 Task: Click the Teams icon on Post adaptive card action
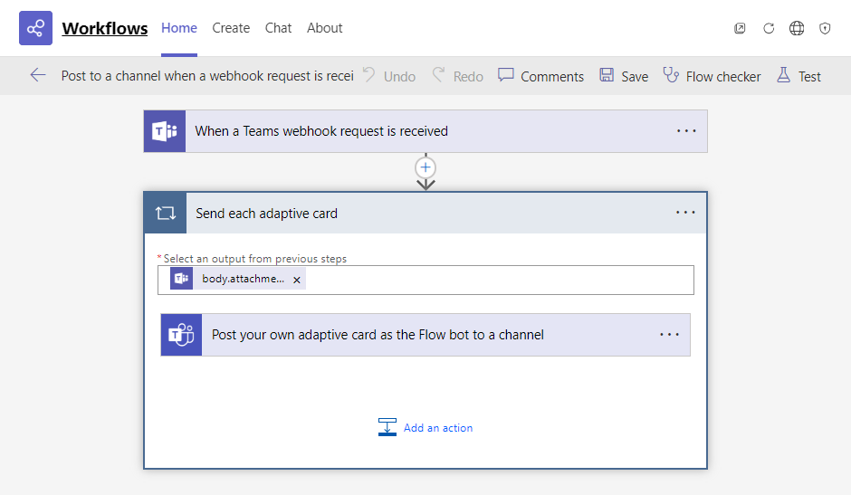pos(181,335)
